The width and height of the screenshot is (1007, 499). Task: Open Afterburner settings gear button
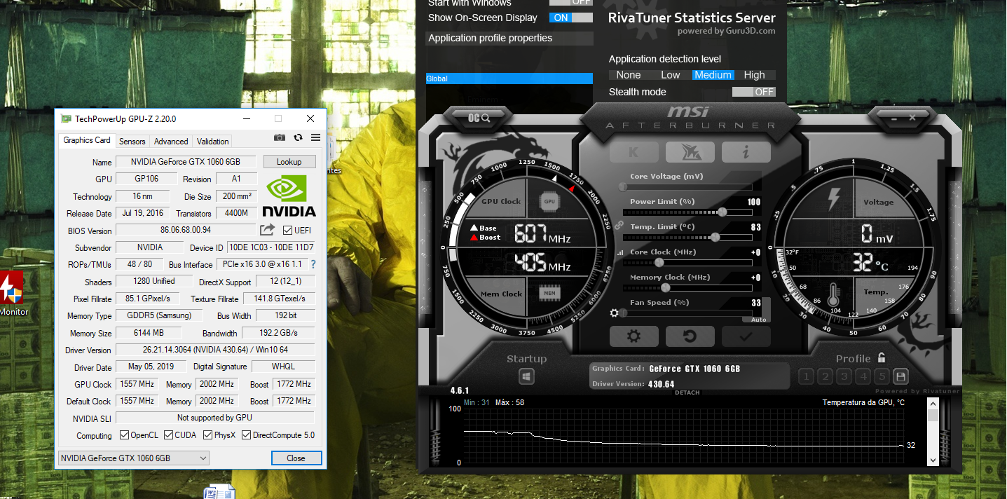pos(634,336)
